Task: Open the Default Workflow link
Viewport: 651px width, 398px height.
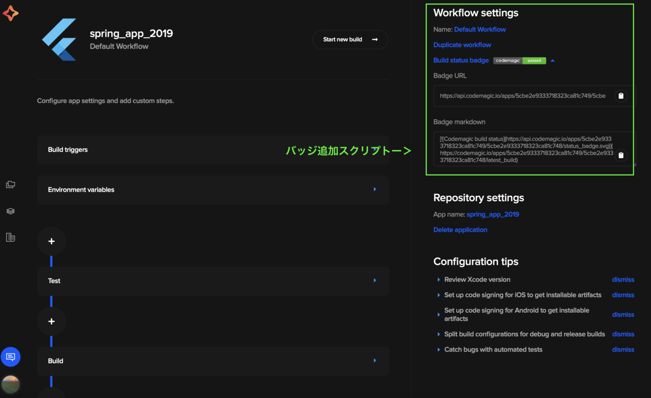Action: tap(480, 29)
